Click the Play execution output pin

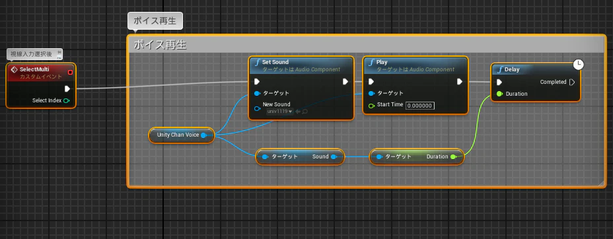pos(460,82)
